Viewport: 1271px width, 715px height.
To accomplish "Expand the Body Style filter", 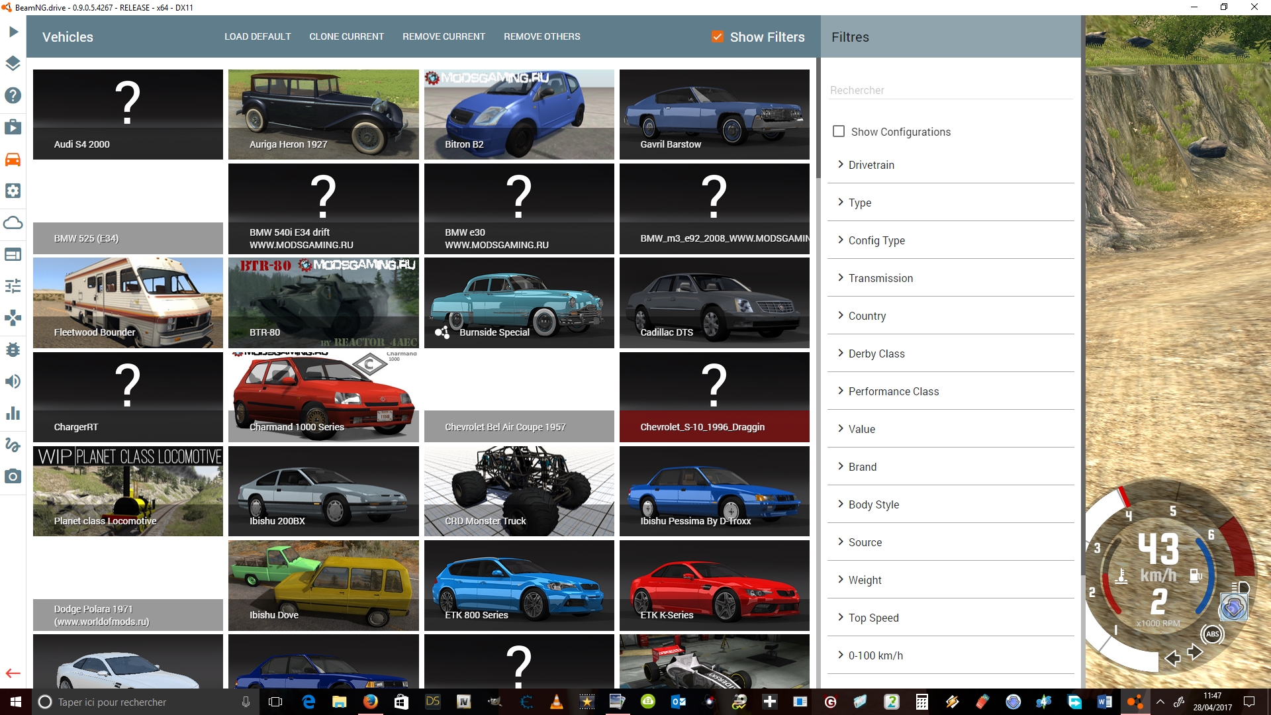I will click(951, 504).
